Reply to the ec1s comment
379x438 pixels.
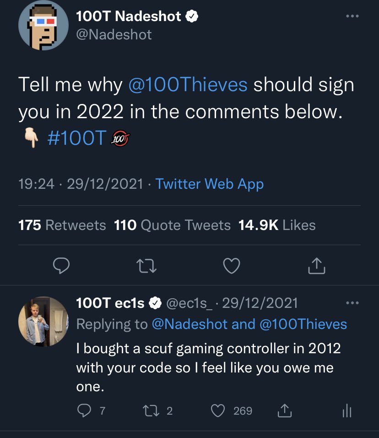tap(83, 411)
